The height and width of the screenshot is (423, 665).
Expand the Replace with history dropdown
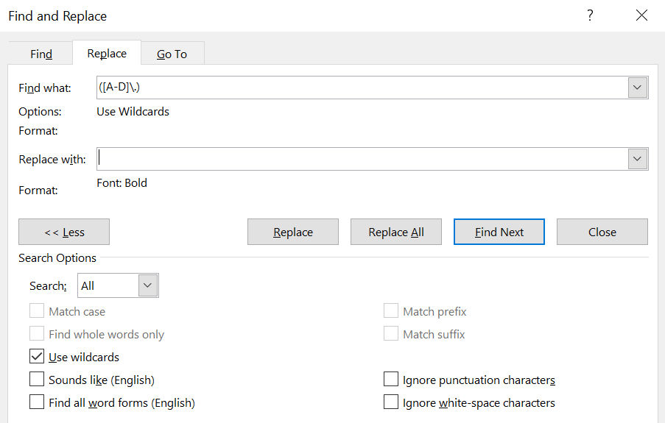[x=637, y=159]
